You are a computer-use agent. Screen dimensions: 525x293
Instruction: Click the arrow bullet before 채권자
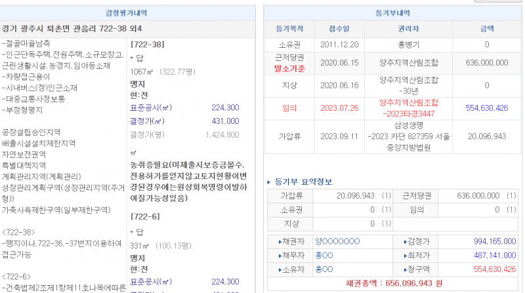pos(280,242)
